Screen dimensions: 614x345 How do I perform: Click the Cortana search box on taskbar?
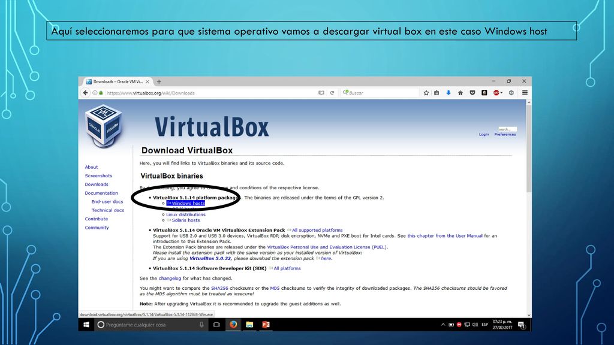click(x=151, y=325)
